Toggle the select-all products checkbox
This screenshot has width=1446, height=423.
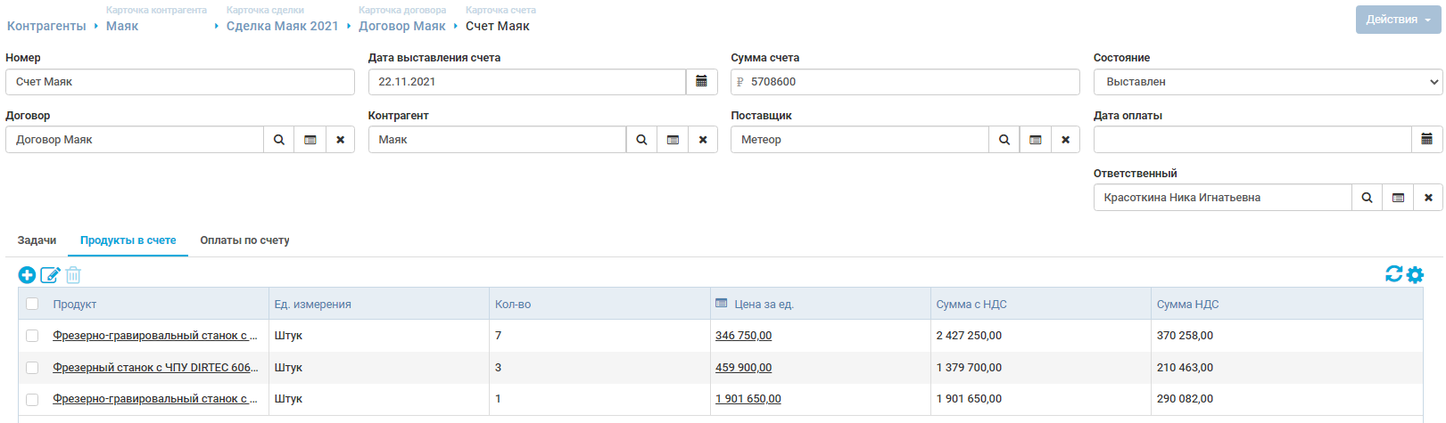32,304
